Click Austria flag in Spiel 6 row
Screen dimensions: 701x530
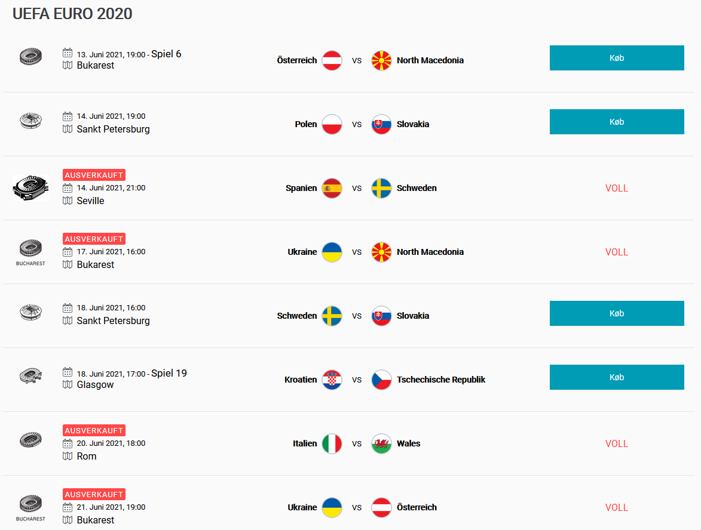332,60
